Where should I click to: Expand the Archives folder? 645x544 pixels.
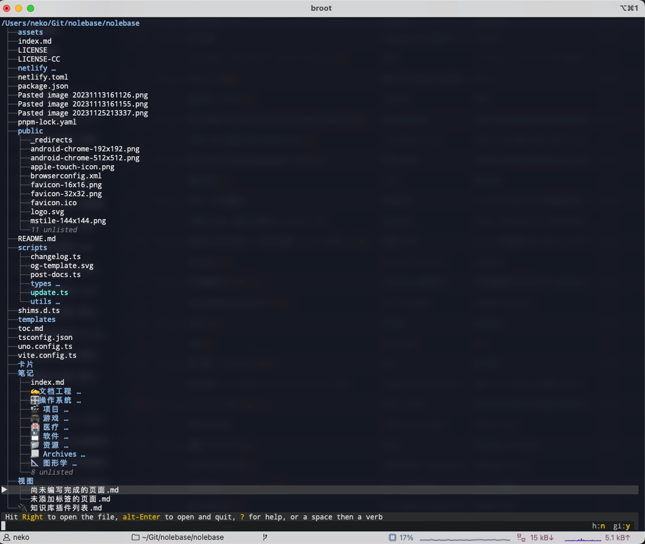pos(63,454)
